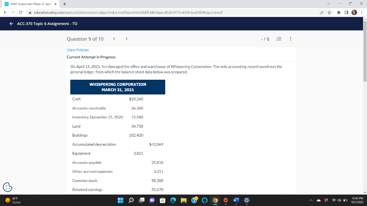Image resolution: width=367 pixels, height=206 pixels.
Task: Open Chrome from the taskbar
Action: (215, 200)
